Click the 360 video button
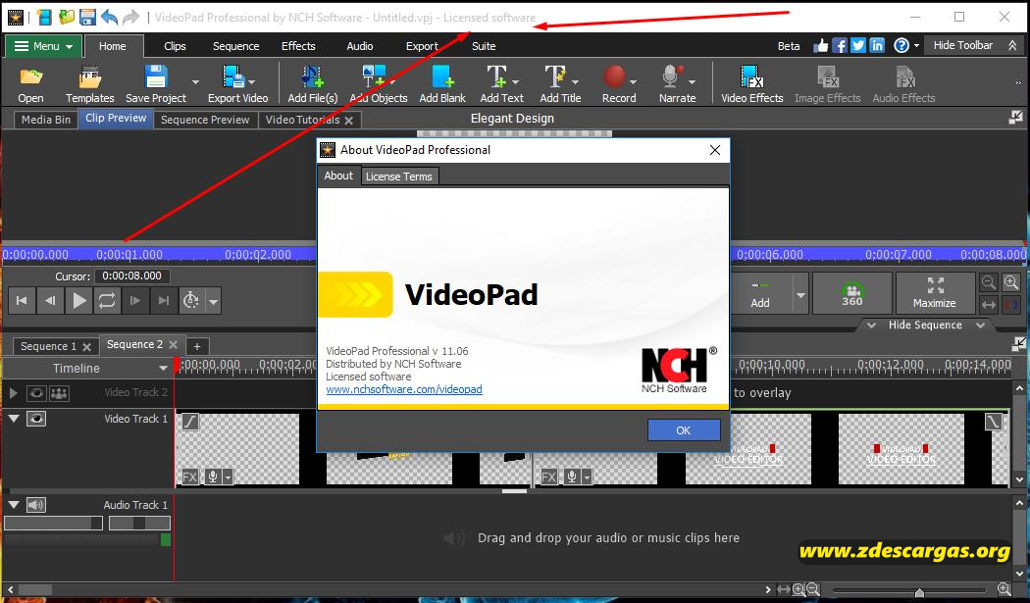Viewport: 1030px width, 603px height. (x=852, y=293)
